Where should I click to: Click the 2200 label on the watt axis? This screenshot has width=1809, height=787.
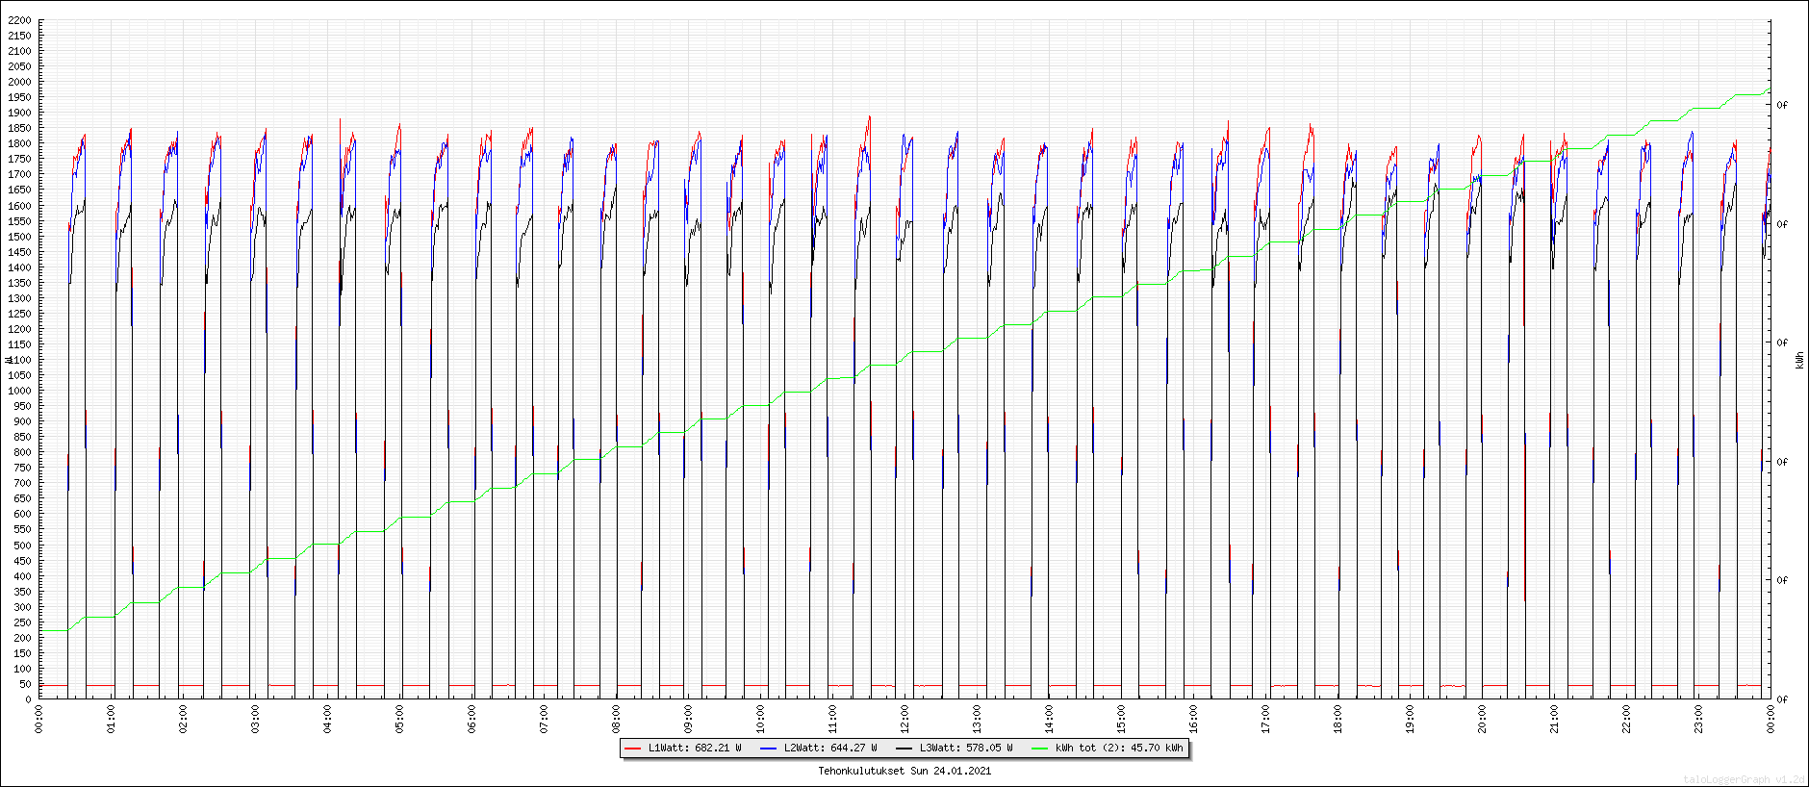[x=19, y=20]
